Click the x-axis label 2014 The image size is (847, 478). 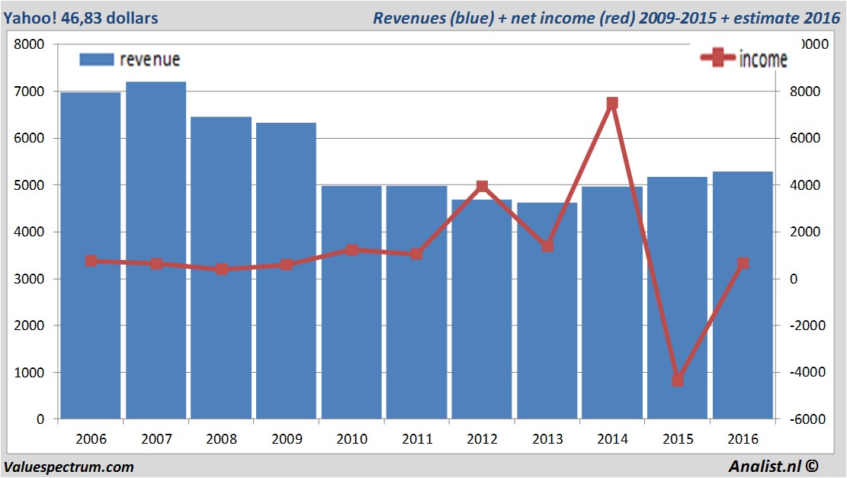pyautogui.click(x=612, y=439)
